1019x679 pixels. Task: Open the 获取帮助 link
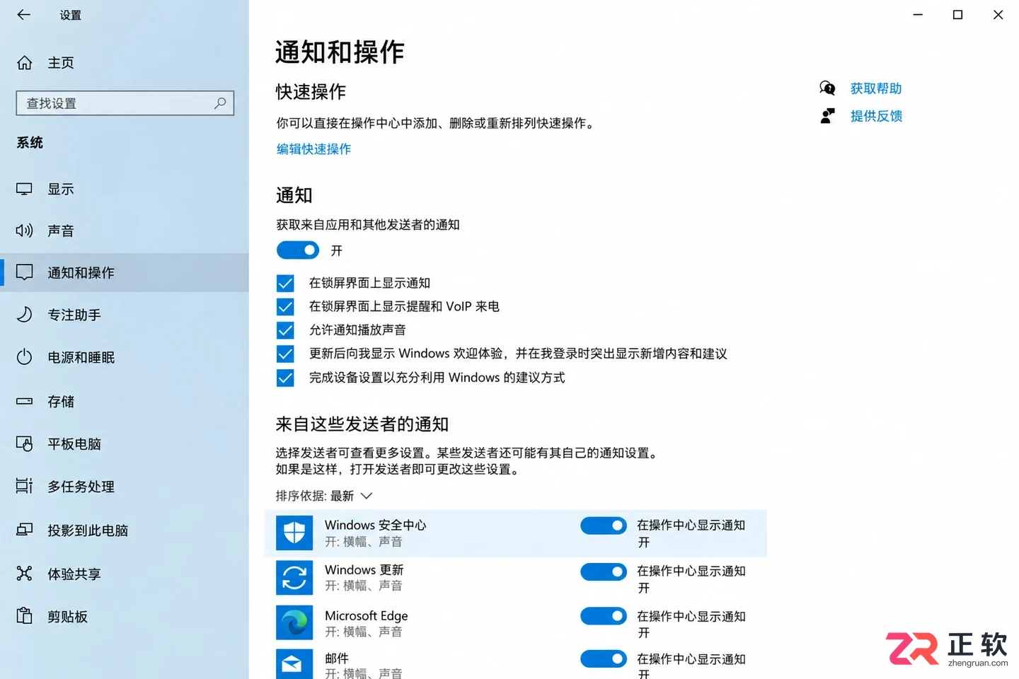[876, 88]
